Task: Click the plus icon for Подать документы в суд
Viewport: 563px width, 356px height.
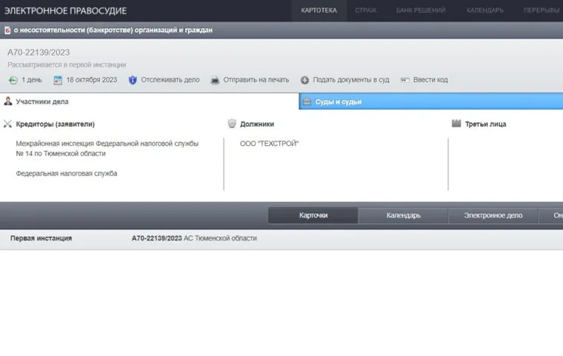Action: click(x=304, y=80)
